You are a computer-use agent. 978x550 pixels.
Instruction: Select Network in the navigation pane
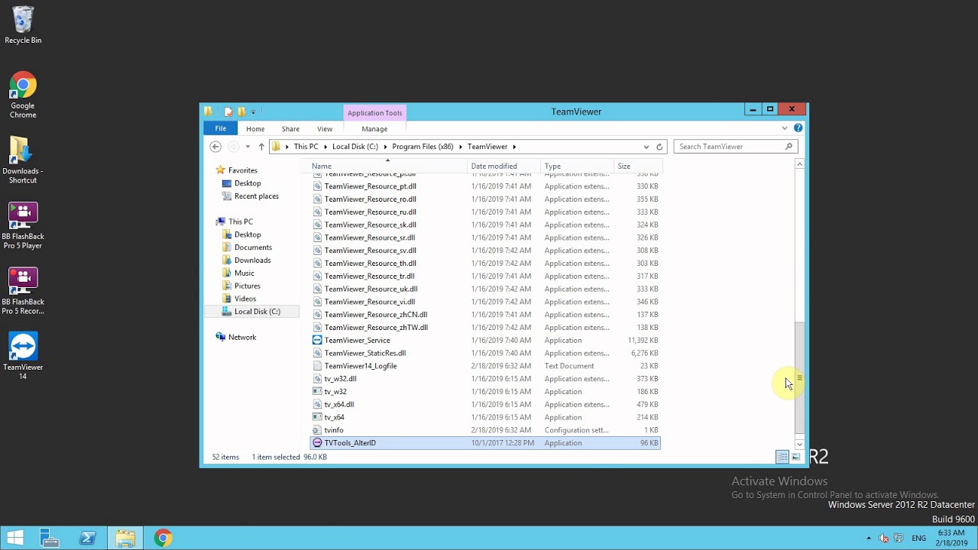[241, 337]
